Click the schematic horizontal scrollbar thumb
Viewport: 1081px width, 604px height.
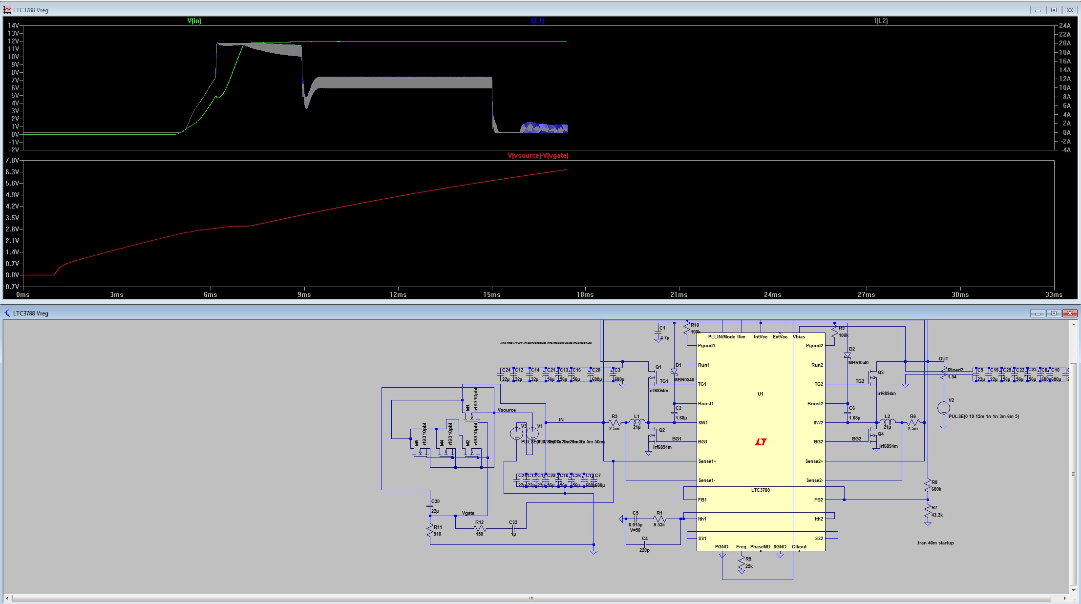[x=531, y=598]
